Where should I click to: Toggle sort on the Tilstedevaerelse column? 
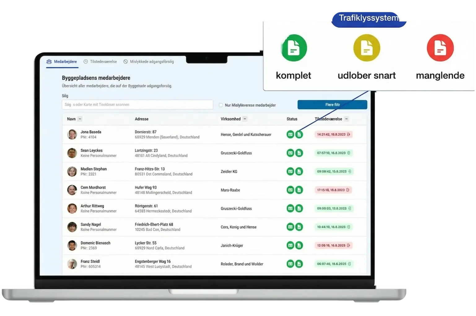point(347,119)
